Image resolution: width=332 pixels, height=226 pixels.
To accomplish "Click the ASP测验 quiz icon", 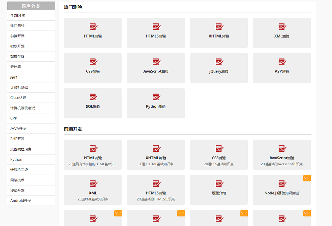I will tap(282, 62).
